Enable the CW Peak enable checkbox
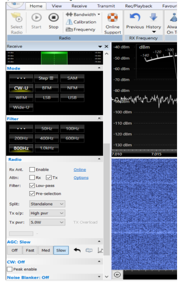This screenshot has height=289, width=192. point(9,269)
